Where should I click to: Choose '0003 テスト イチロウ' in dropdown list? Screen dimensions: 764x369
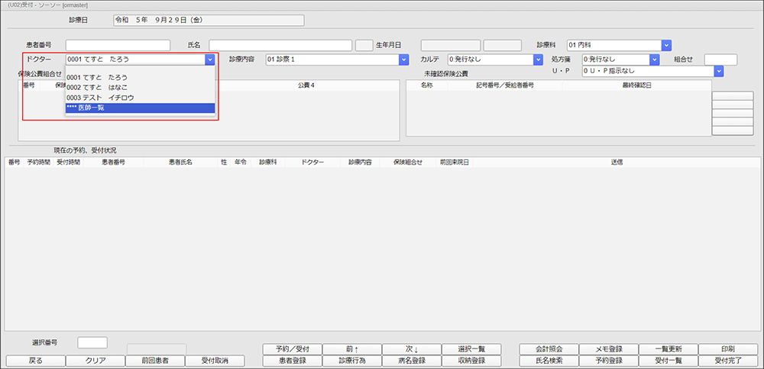[100, 98]
